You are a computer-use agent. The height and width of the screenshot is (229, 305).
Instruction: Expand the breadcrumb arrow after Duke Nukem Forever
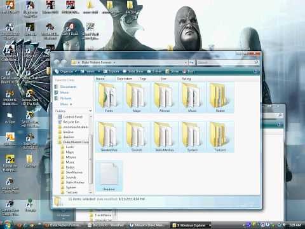[114, 62]
